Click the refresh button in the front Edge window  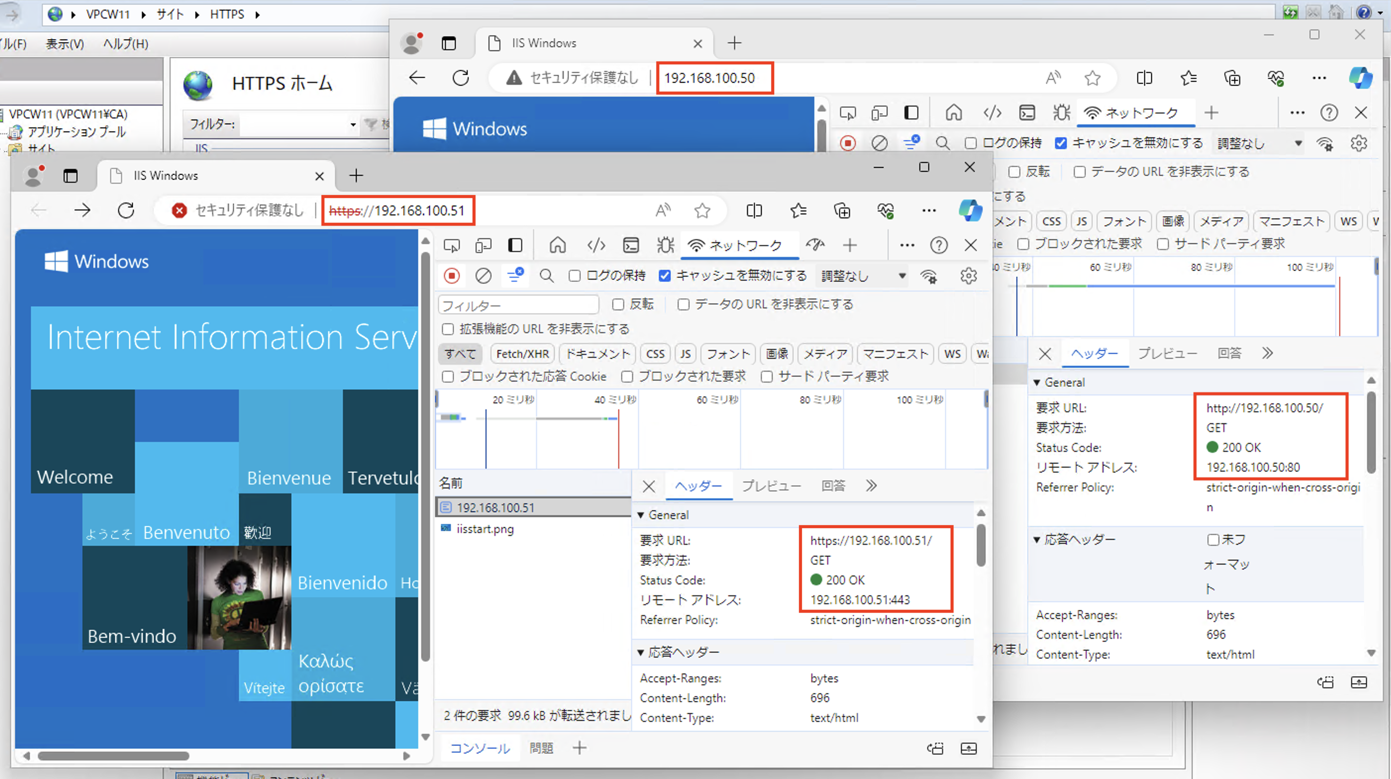[126, 210]
